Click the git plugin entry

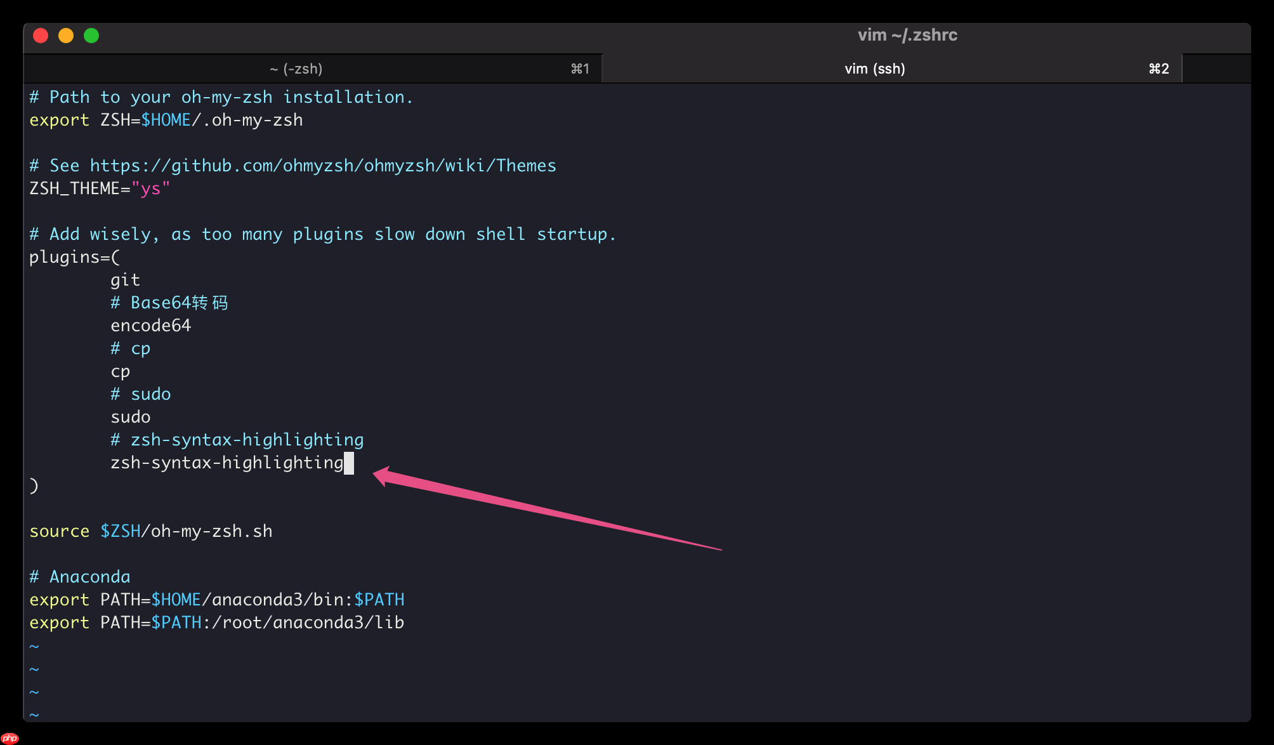[x=125, y=279]
